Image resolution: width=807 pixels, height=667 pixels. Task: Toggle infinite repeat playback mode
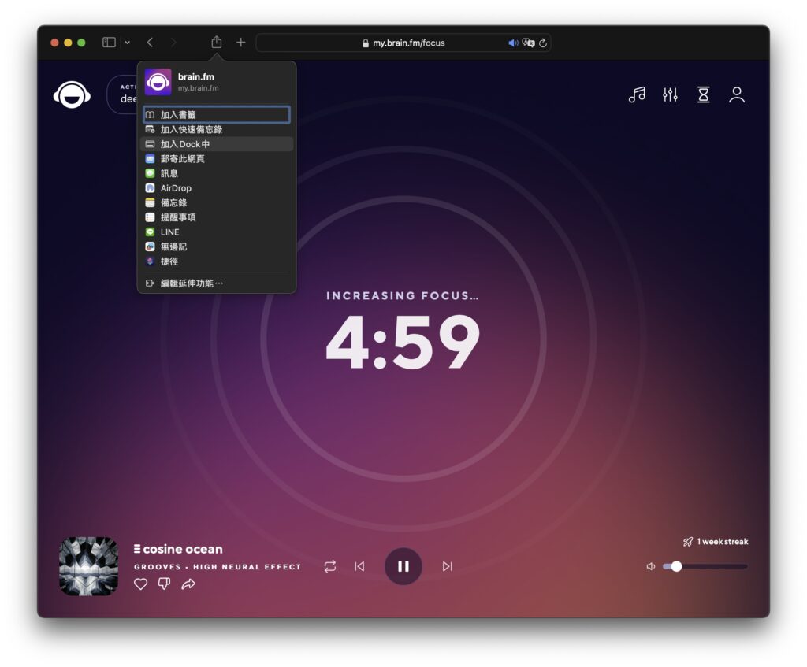(329, 565)
